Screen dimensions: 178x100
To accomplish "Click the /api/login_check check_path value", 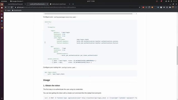I will [x=83, y=39].
